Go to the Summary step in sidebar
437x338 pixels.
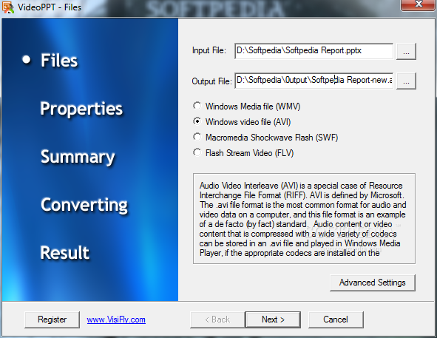[x=78, y=157]
